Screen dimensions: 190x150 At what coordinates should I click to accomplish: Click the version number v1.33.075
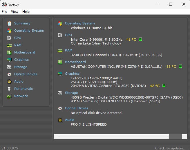[x=10, y=148]
